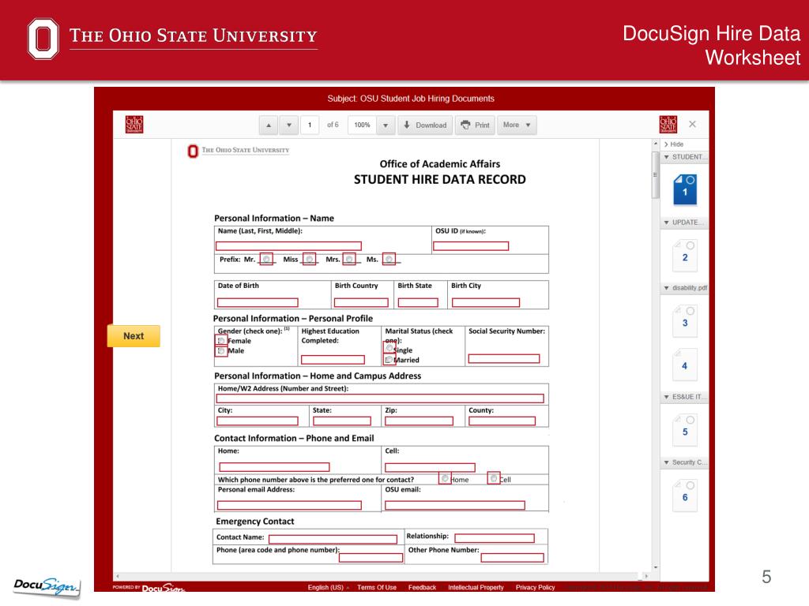Select the Mr. prefix option
Screen dimensions: 809x606
pos(266,259)
